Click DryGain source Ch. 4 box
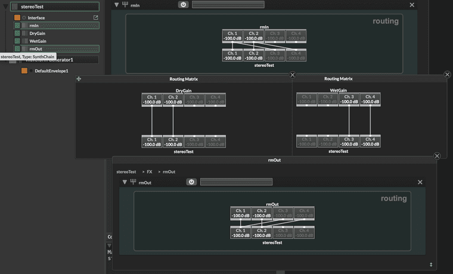453x274 pixels. point(216,100)
